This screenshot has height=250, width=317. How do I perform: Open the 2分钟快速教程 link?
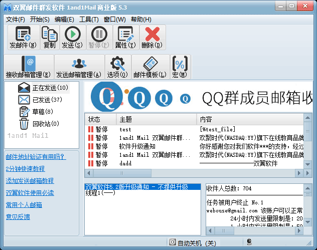25,169
